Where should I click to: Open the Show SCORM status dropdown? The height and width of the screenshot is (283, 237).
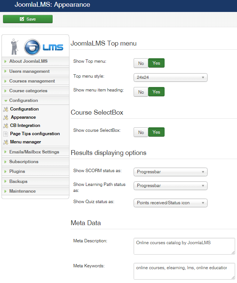171,172
